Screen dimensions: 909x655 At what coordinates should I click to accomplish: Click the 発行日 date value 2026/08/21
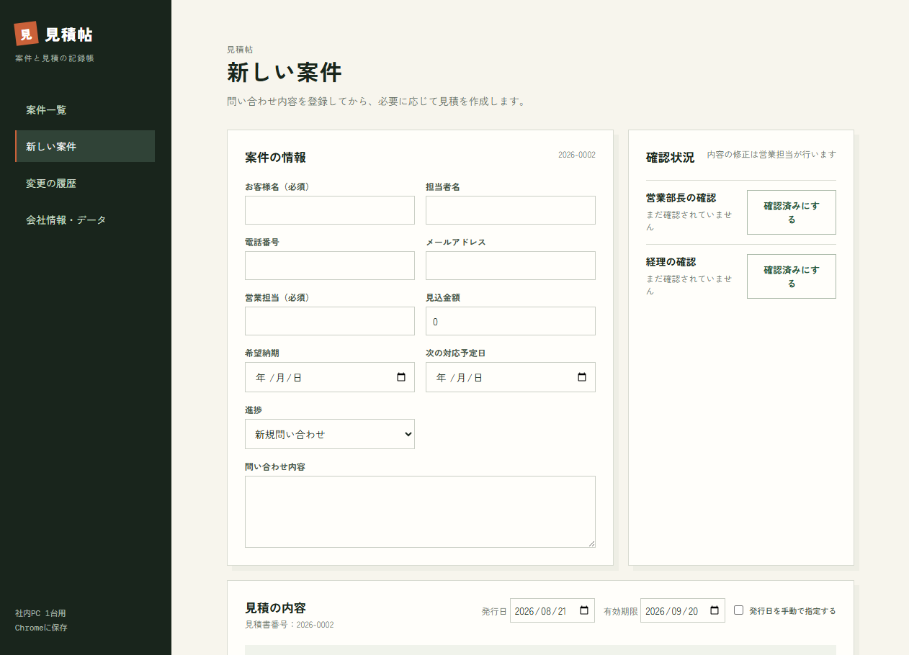tap(541, 610)
